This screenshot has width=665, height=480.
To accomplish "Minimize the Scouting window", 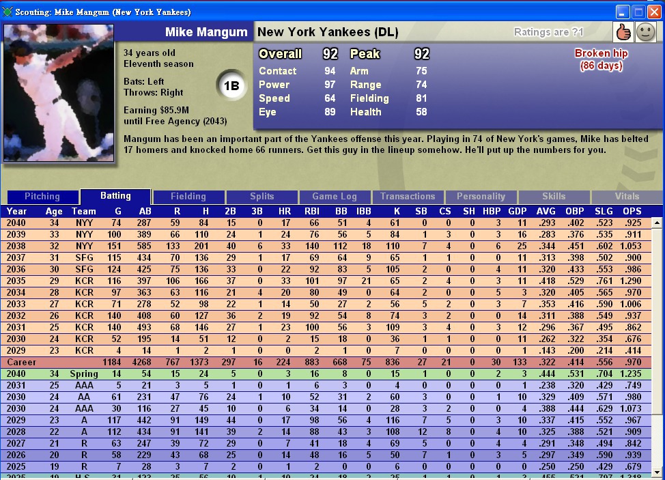I will click(x=622, y=12).
